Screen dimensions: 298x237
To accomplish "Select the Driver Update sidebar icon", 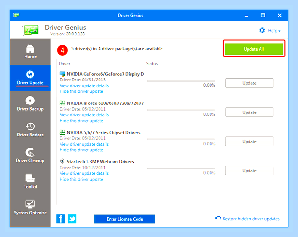I will tap(30, 74).
